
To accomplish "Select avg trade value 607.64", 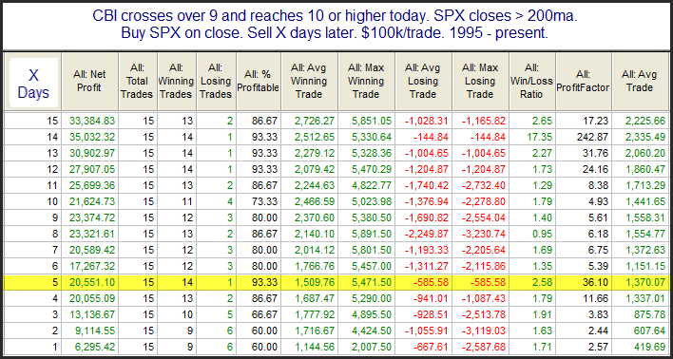I will pos(651,331).
